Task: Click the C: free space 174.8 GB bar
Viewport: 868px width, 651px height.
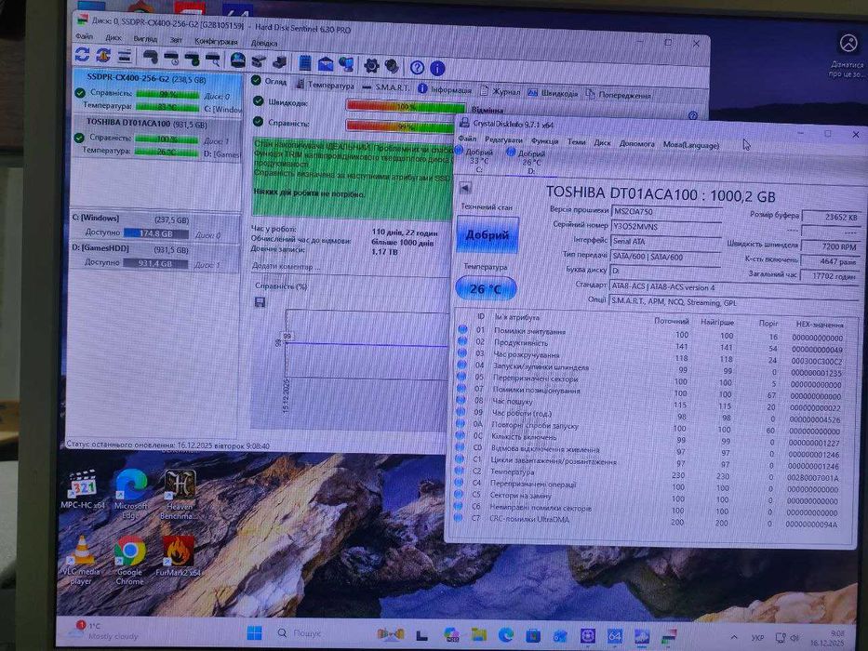Action: coord(156,233)
